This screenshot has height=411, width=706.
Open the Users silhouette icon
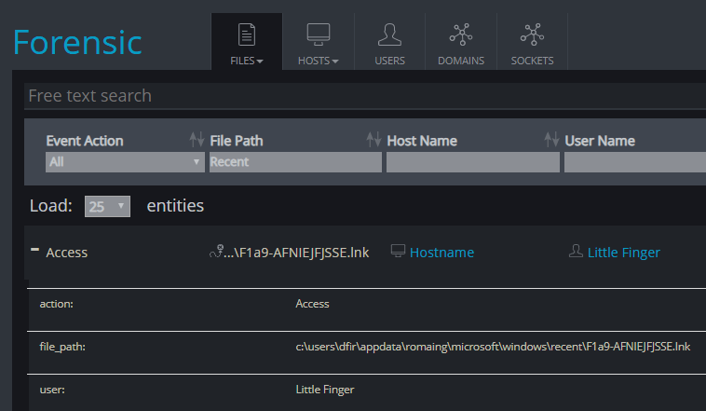pyautogui.click(x=389, y=34)
